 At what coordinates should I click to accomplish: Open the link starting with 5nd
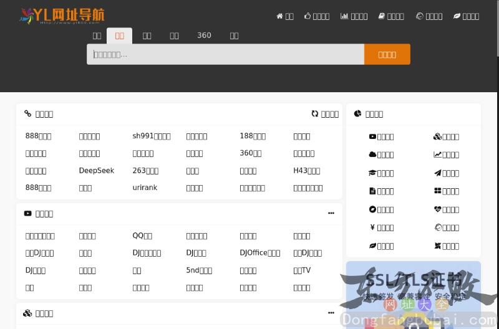point(199,270)
